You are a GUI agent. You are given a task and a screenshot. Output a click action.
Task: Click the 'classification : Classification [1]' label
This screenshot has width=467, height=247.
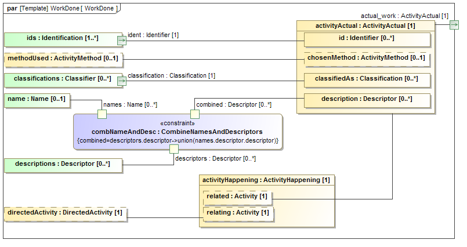click(x=172, y=75)
